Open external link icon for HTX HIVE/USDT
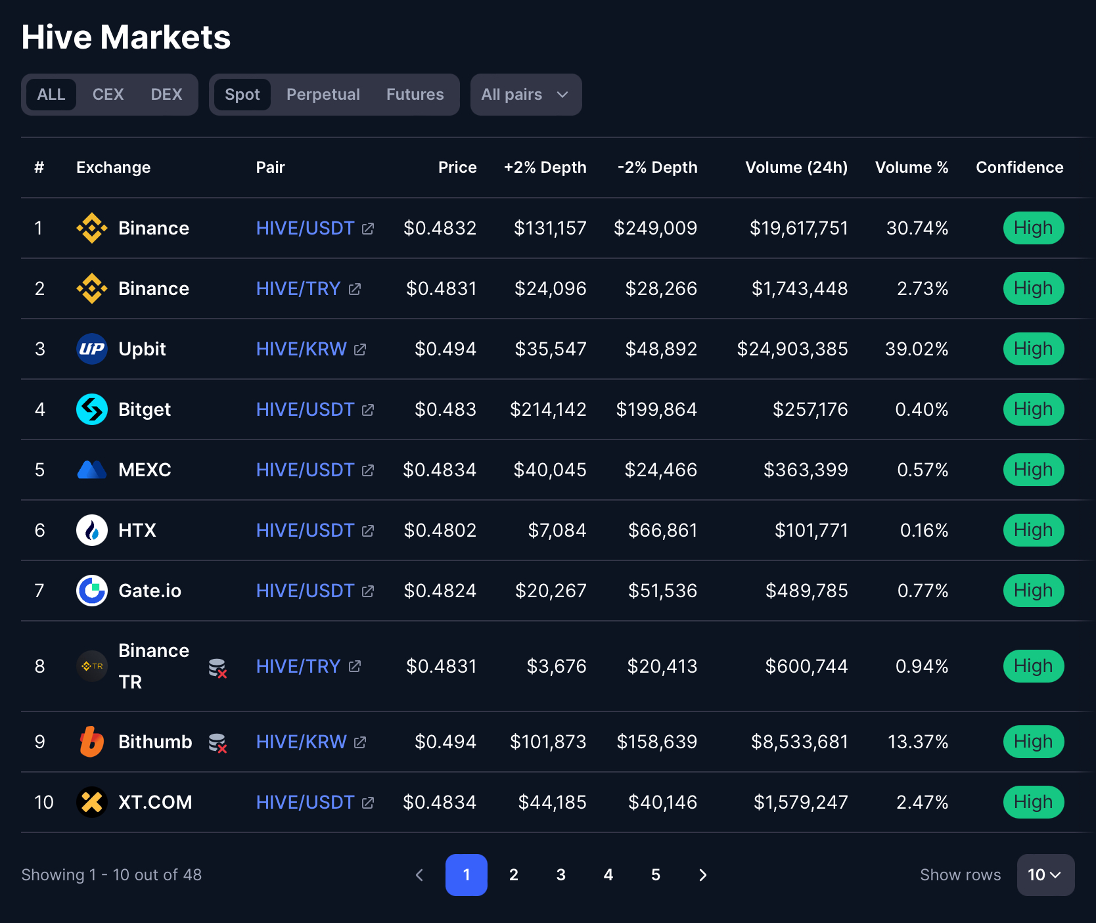The width and height of the screenshot is (1096, 923). point(368,531)
